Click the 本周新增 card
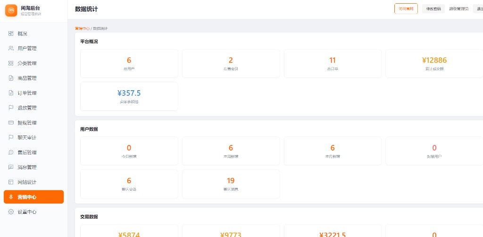Image resolution: width=483 pixels, height=237 pixels. pos(231,151)
